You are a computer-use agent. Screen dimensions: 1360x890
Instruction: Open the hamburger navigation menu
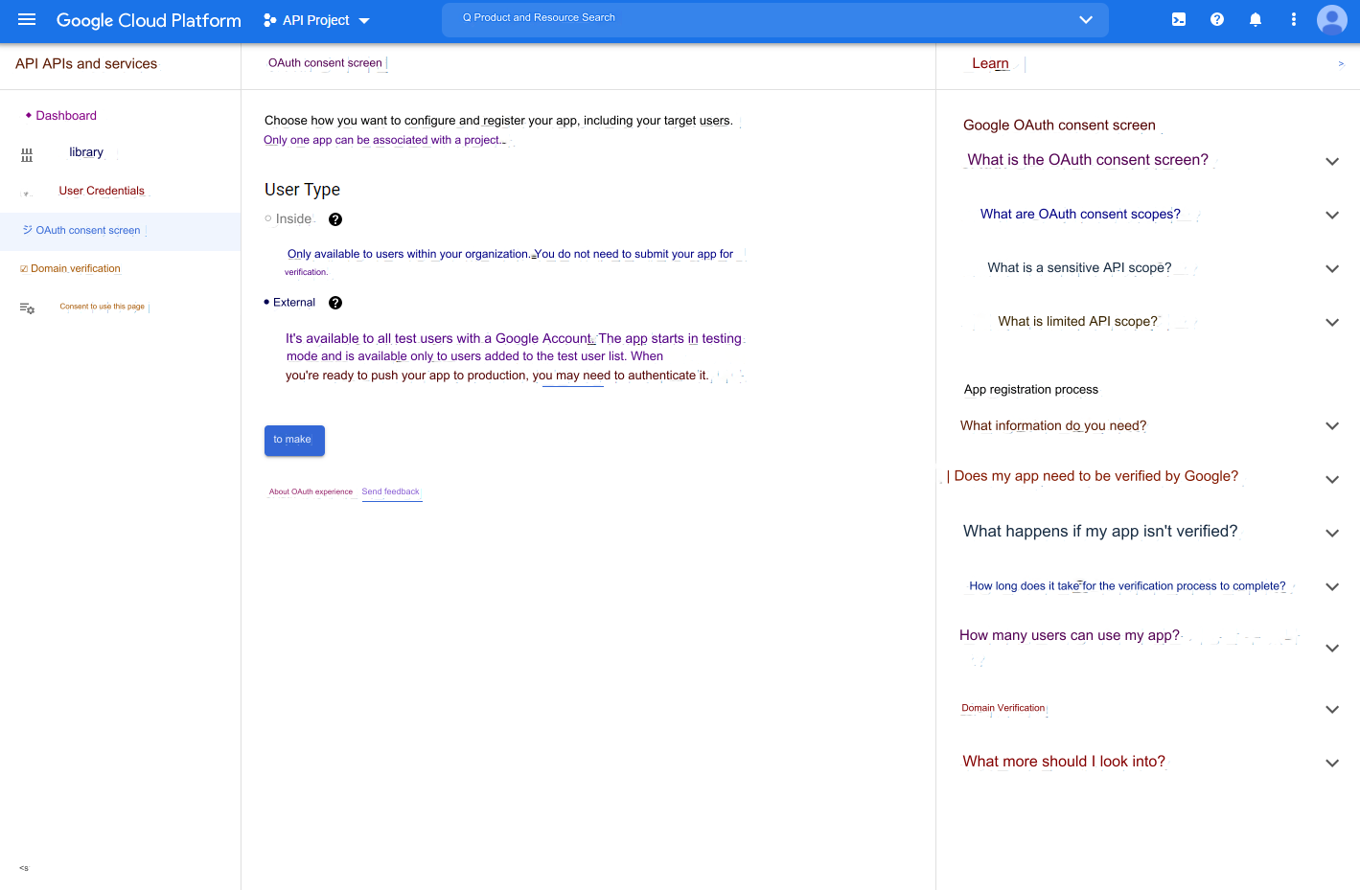[27, 20]
